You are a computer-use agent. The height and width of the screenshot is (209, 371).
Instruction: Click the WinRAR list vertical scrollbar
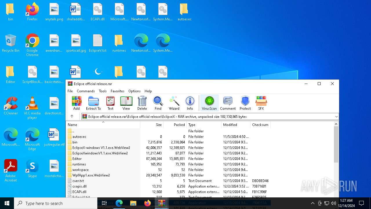[x=336, y=145]
